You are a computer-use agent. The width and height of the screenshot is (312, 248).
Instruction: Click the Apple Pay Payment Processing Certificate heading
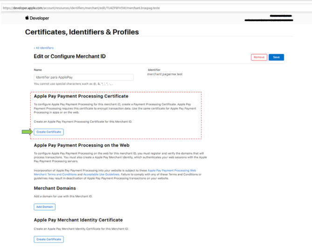pos(81,96)
